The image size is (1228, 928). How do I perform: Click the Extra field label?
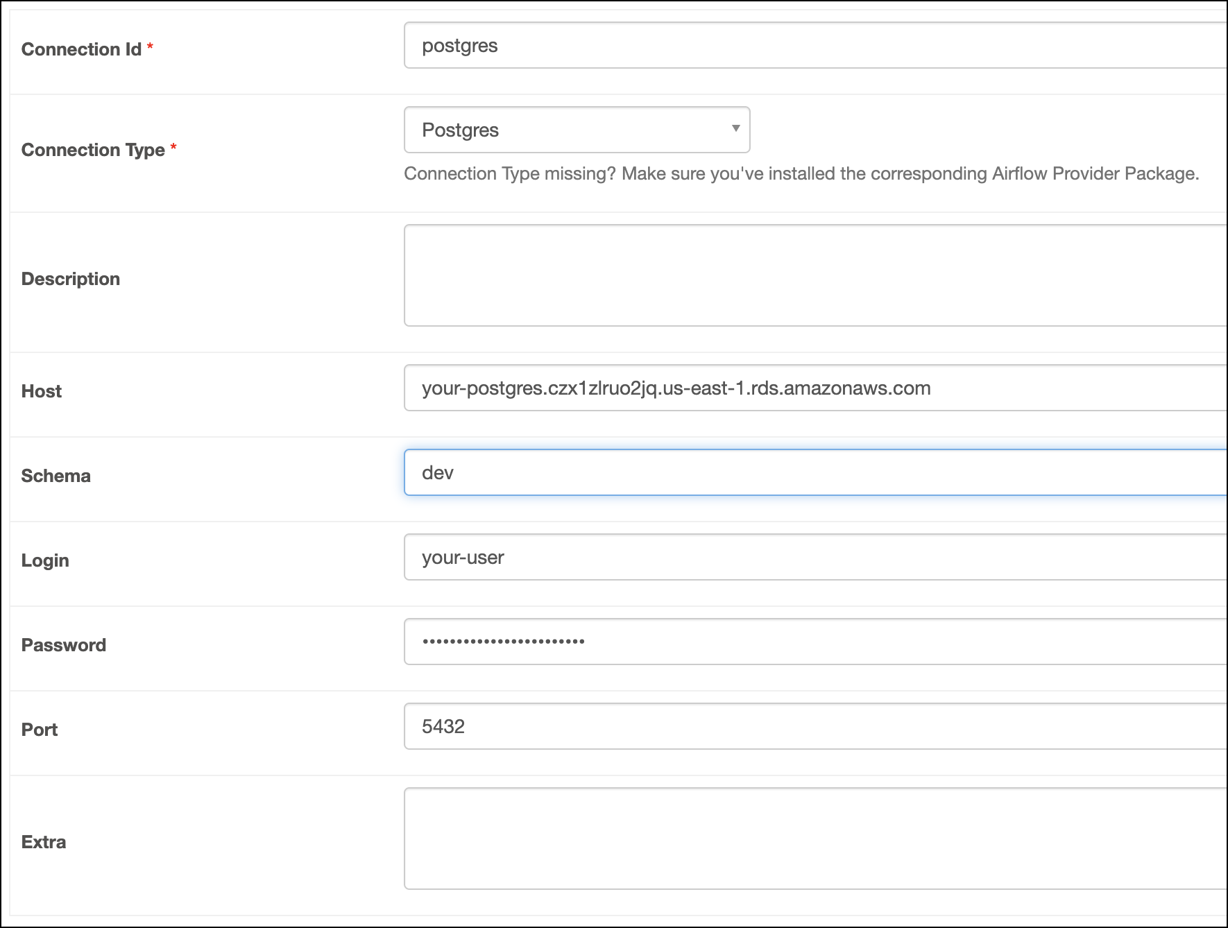point(44,841)
